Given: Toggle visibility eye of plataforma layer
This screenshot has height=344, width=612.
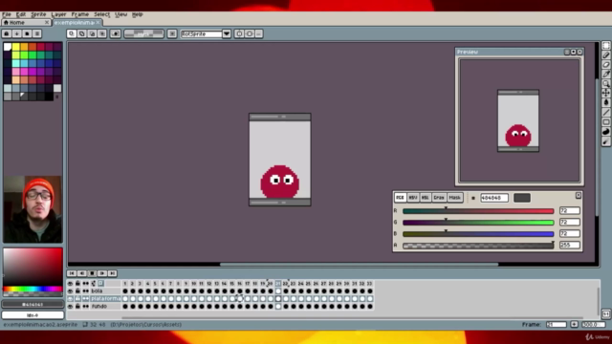Looking at the screenshot, I should coord(70,299).
